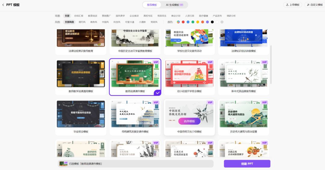Screen dimensions: 325x170
Task: Open the 文化传承非遗发展与创新 template
Action: click(x=135, y=149)
